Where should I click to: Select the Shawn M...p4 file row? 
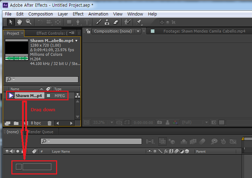pyautogui.click(x=37, y=96)
